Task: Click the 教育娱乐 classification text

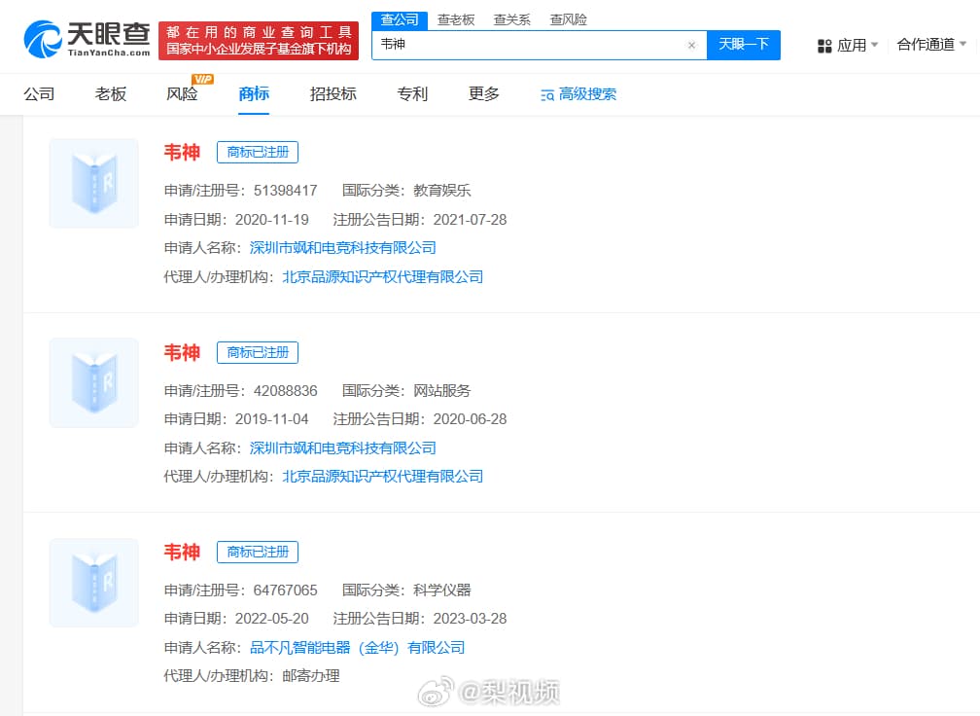Action: pyautogui.click(x=442, y=190)
